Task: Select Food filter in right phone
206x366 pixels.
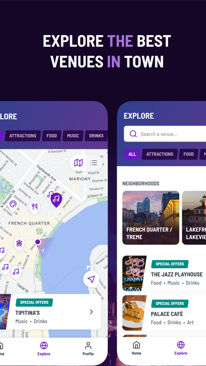Action: (189, 154)
